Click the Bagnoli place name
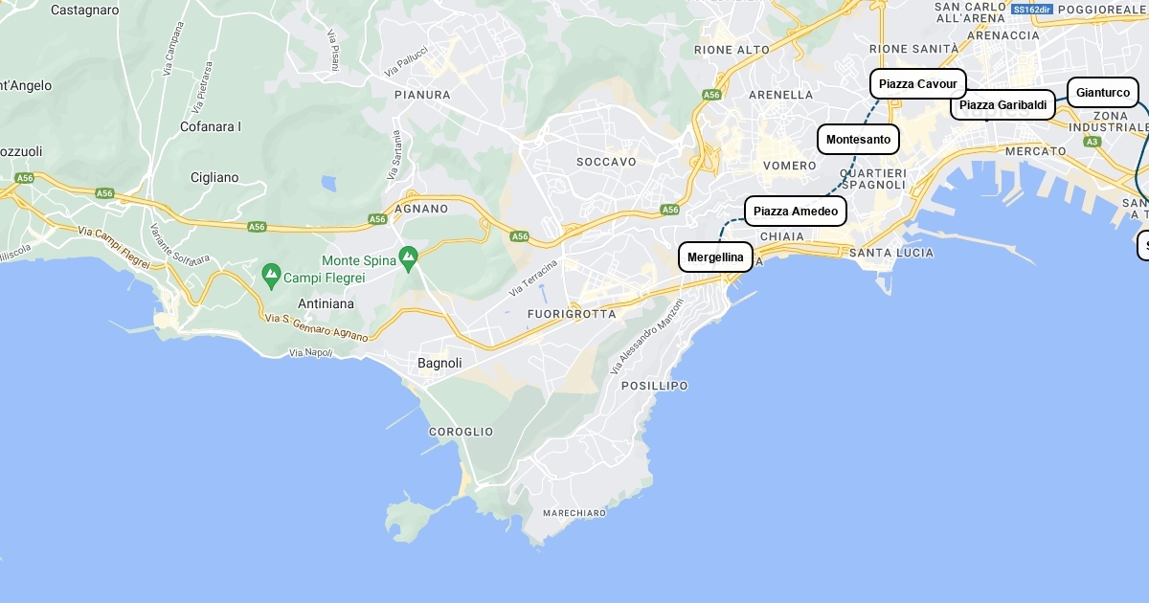This screenshot has width=1149, height=603. (x=439, y=363)
